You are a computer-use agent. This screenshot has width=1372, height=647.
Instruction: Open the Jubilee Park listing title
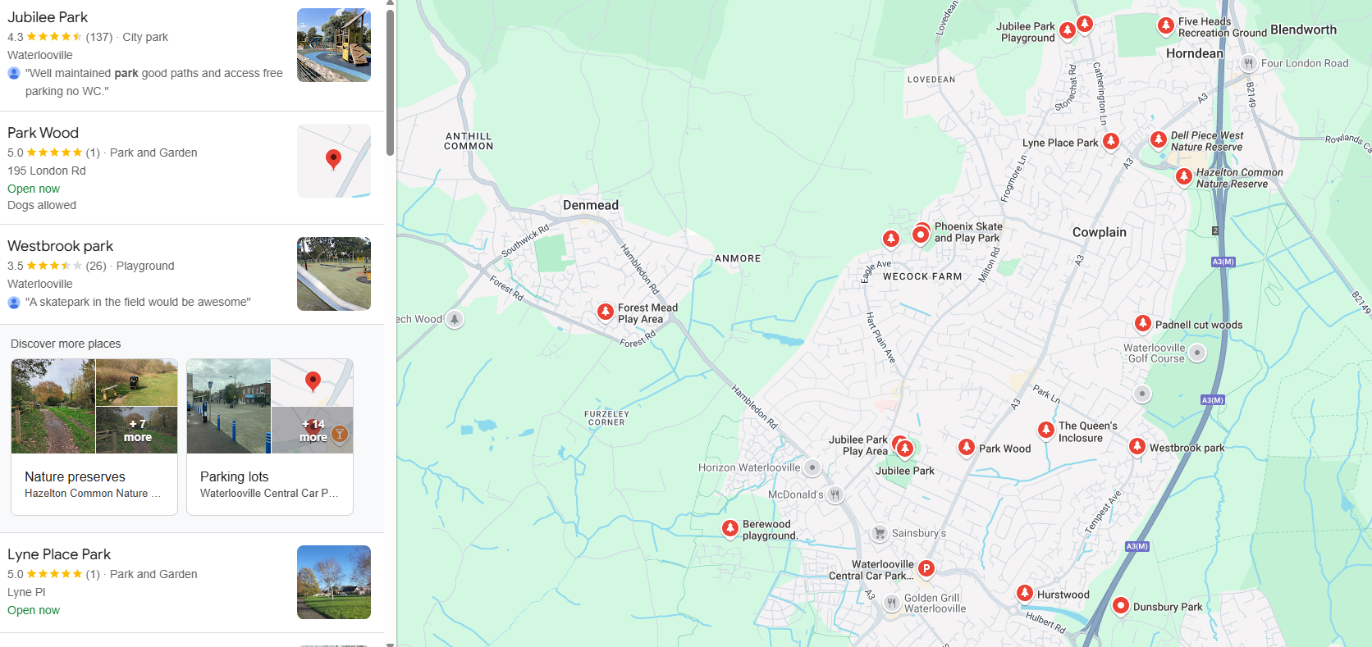point(48,17)
